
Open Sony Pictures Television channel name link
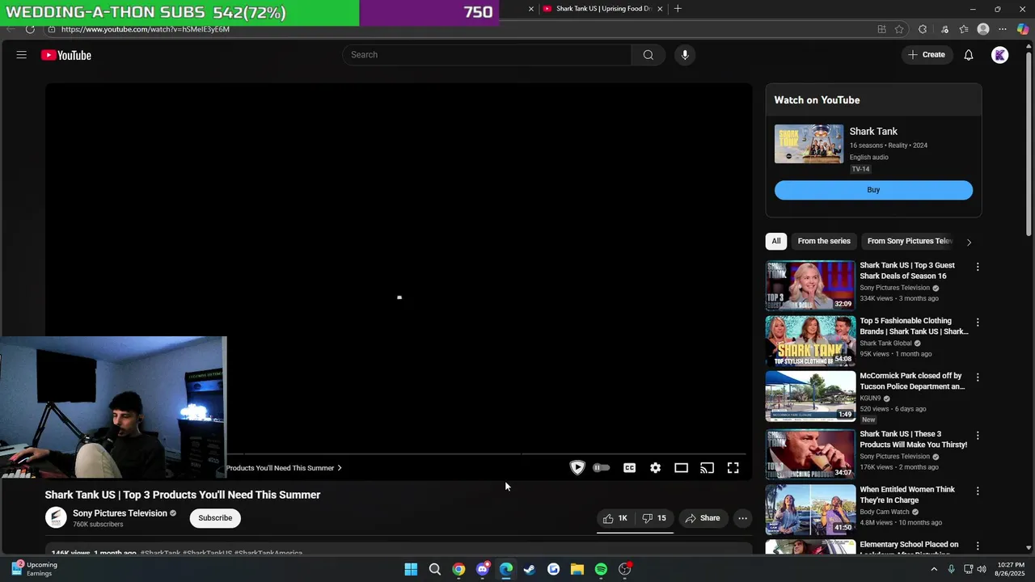(120, 513)
